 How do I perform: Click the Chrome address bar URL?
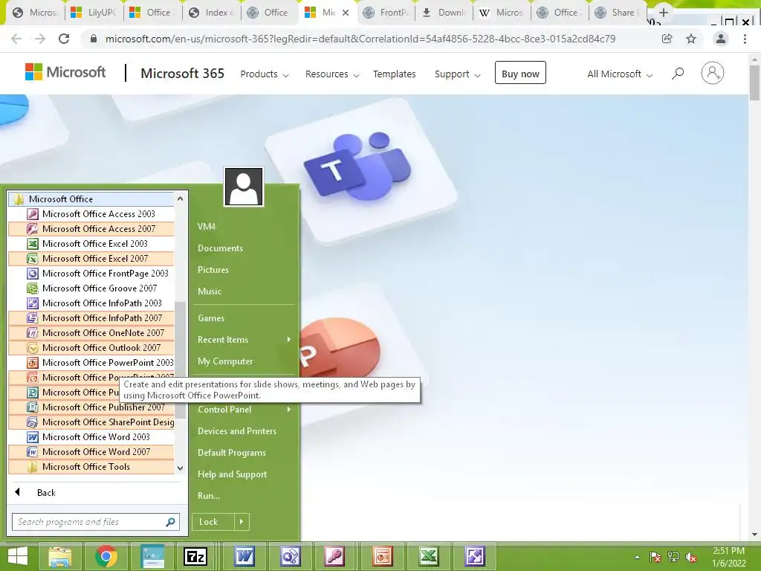point(360,39)
